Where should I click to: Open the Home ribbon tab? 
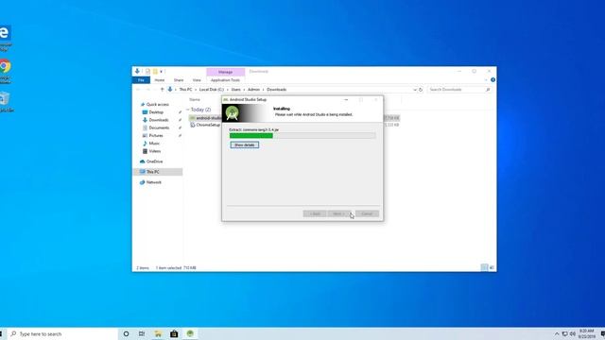click(x=160, y=80)
